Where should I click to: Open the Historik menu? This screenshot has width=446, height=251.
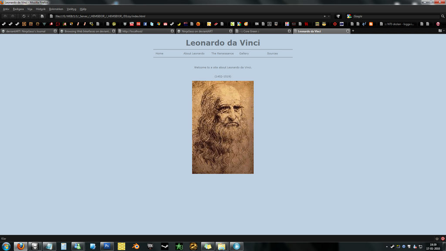point(41,9)
